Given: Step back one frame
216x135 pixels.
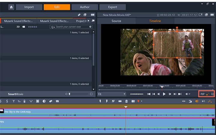Looking at the screenshot, I should [159, 94].
